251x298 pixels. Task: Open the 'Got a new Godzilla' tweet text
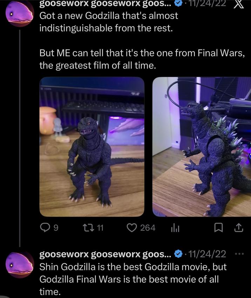click(x=142, y=41)
